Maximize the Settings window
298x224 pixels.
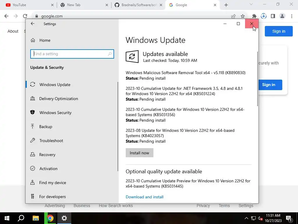pos(238,24)
